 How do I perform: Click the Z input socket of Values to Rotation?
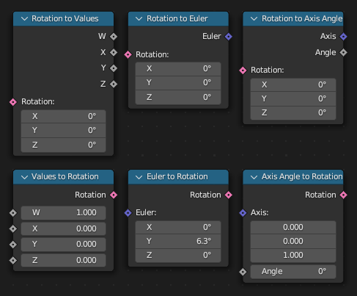pyautogui.click(x=13, y=260)
